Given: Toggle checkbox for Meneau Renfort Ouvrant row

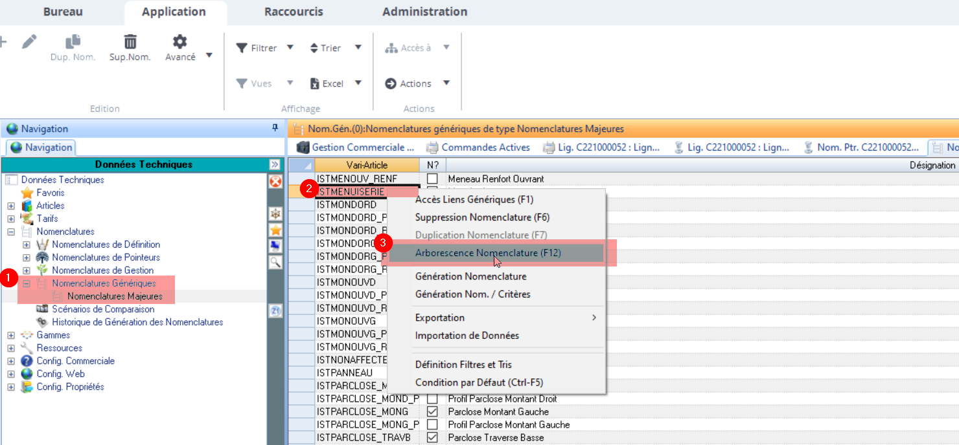Looking at the screenshot, I should (x=432, y=179).
